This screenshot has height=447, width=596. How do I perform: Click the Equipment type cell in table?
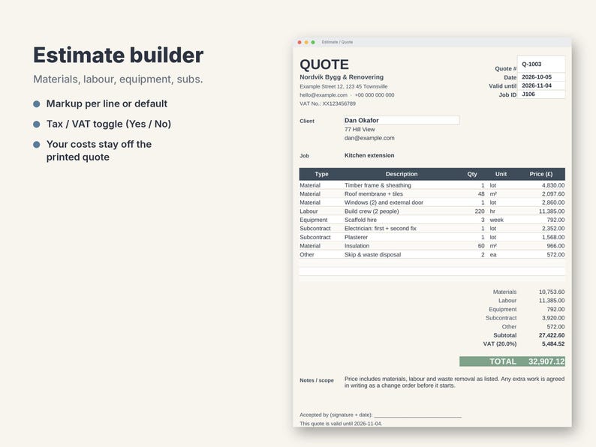click(314, 220)
